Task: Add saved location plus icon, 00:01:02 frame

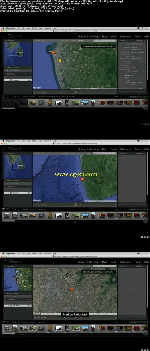Action: 30,68
